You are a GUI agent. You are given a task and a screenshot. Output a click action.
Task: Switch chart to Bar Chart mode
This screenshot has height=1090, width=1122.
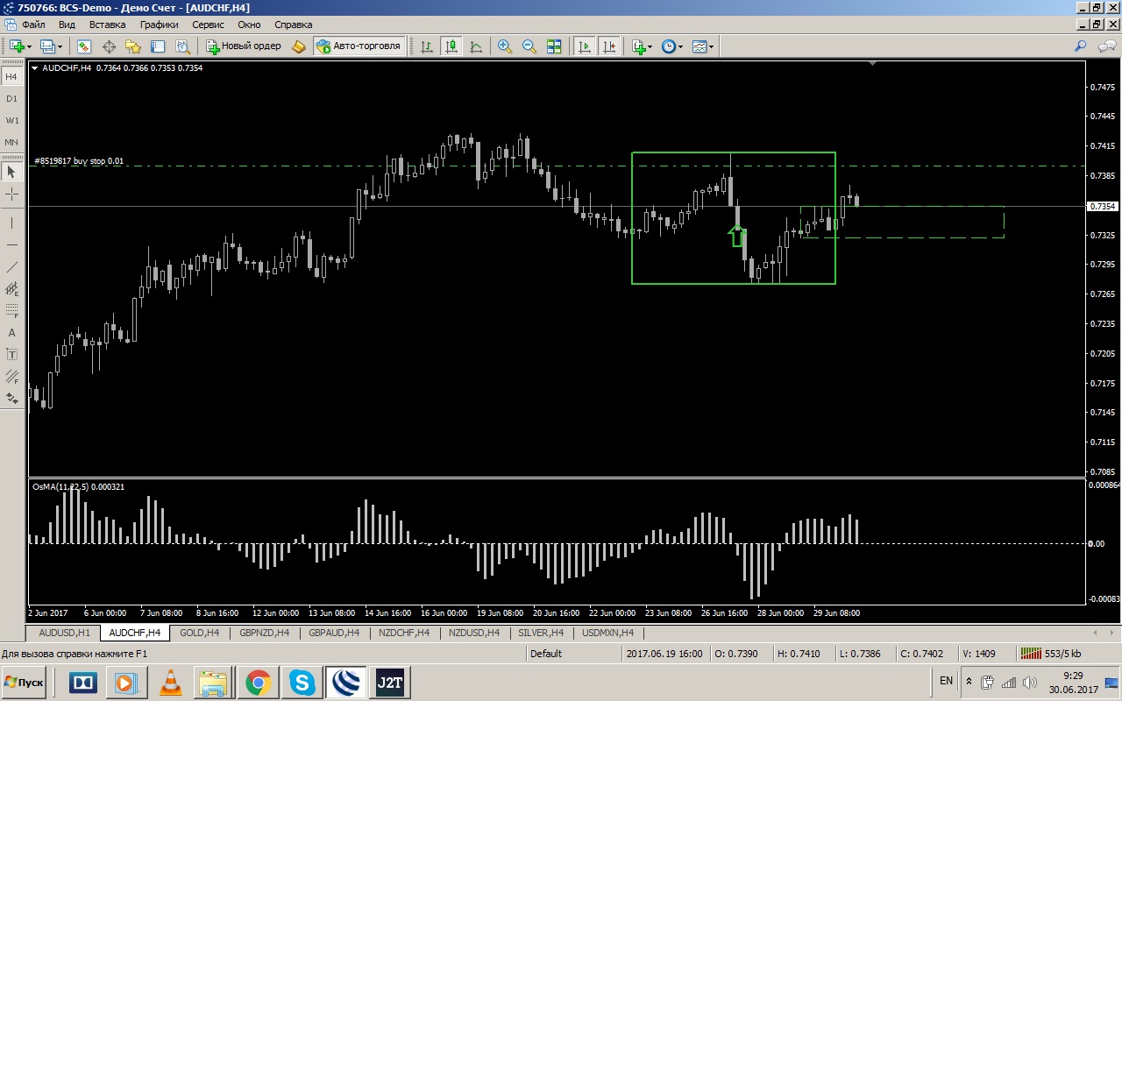click(x=427, y=46)
